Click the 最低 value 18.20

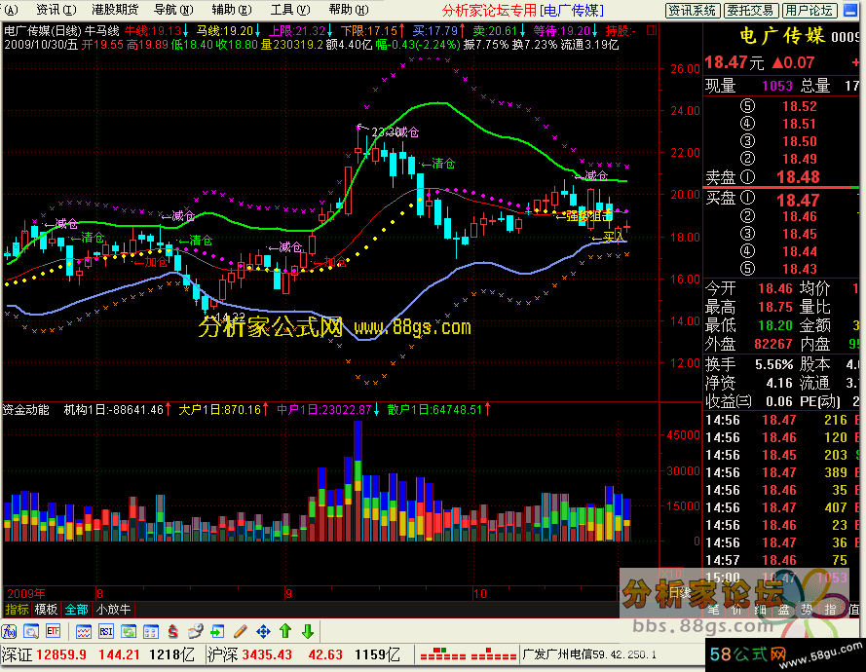tap(774, 325)
